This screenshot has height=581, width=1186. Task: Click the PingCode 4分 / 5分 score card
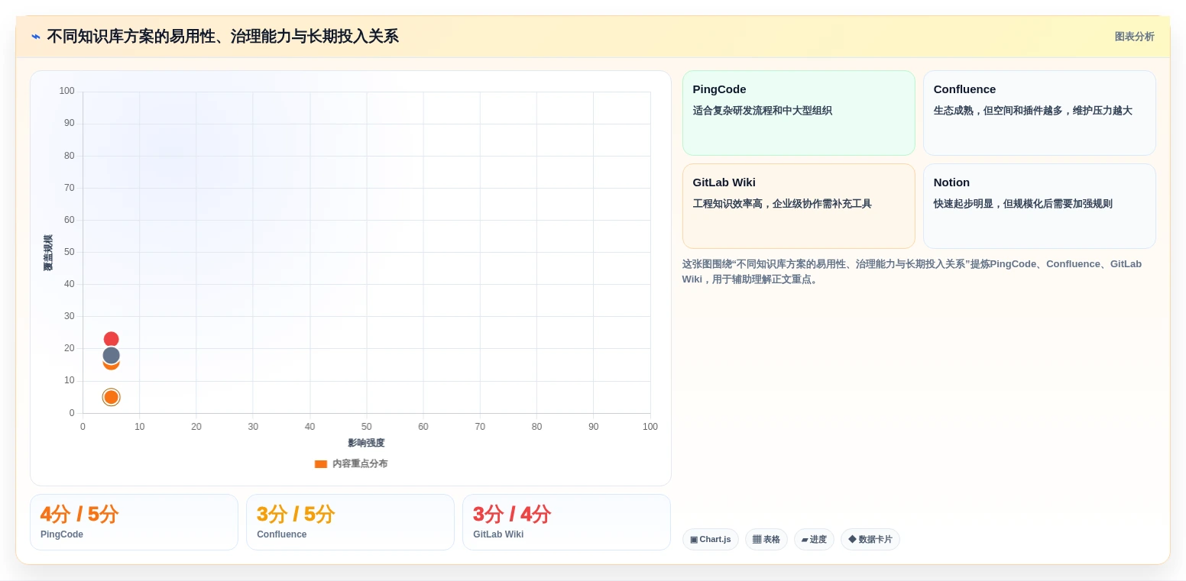(x=134, y=522)
